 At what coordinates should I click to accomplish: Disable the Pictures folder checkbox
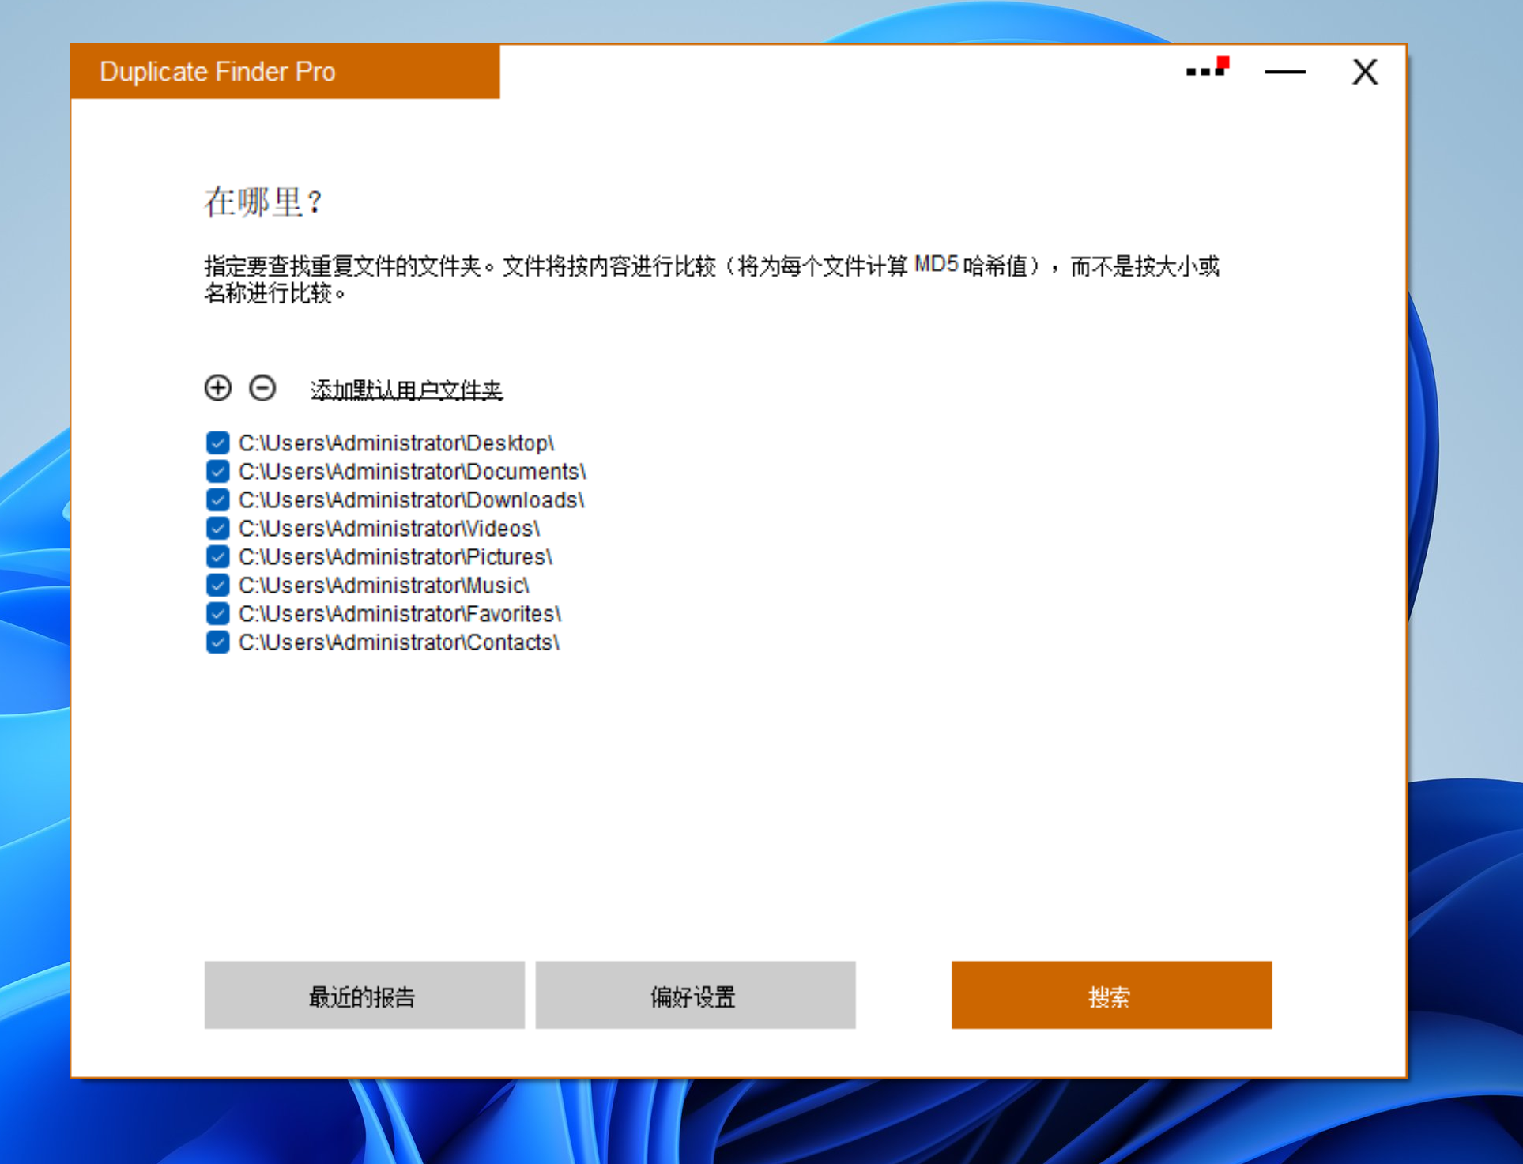(218, 556)
